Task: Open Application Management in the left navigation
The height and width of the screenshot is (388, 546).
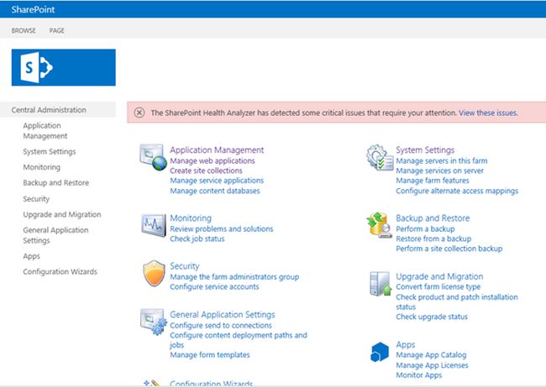Action: tap(45, 131)
